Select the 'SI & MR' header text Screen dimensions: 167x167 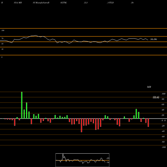click(x=18, y=3)
